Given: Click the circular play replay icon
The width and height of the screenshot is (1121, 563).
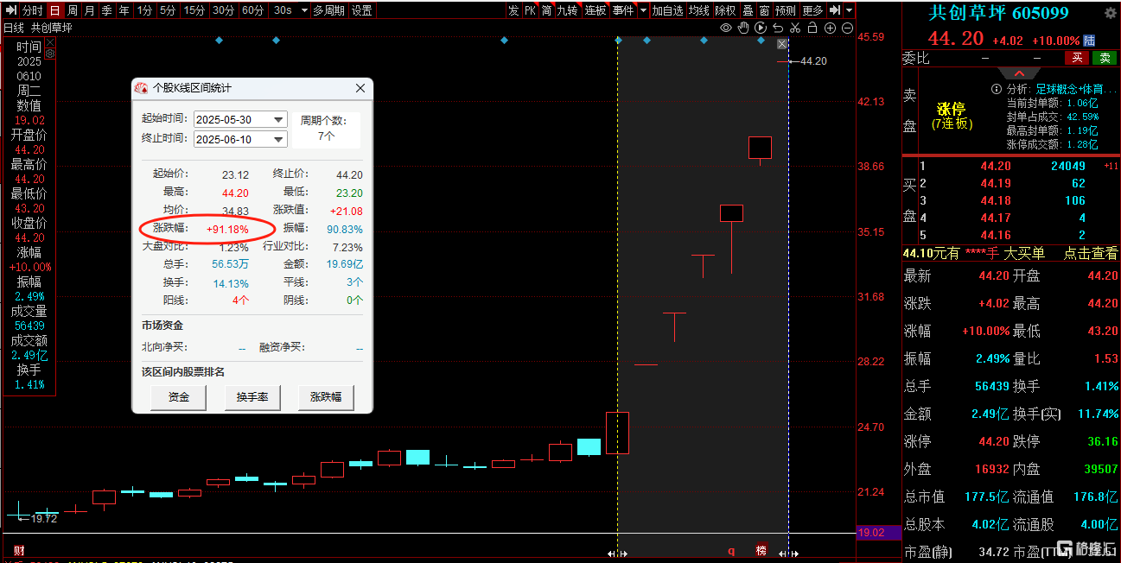Looking at the screenshot, I should tap(761, 28).
